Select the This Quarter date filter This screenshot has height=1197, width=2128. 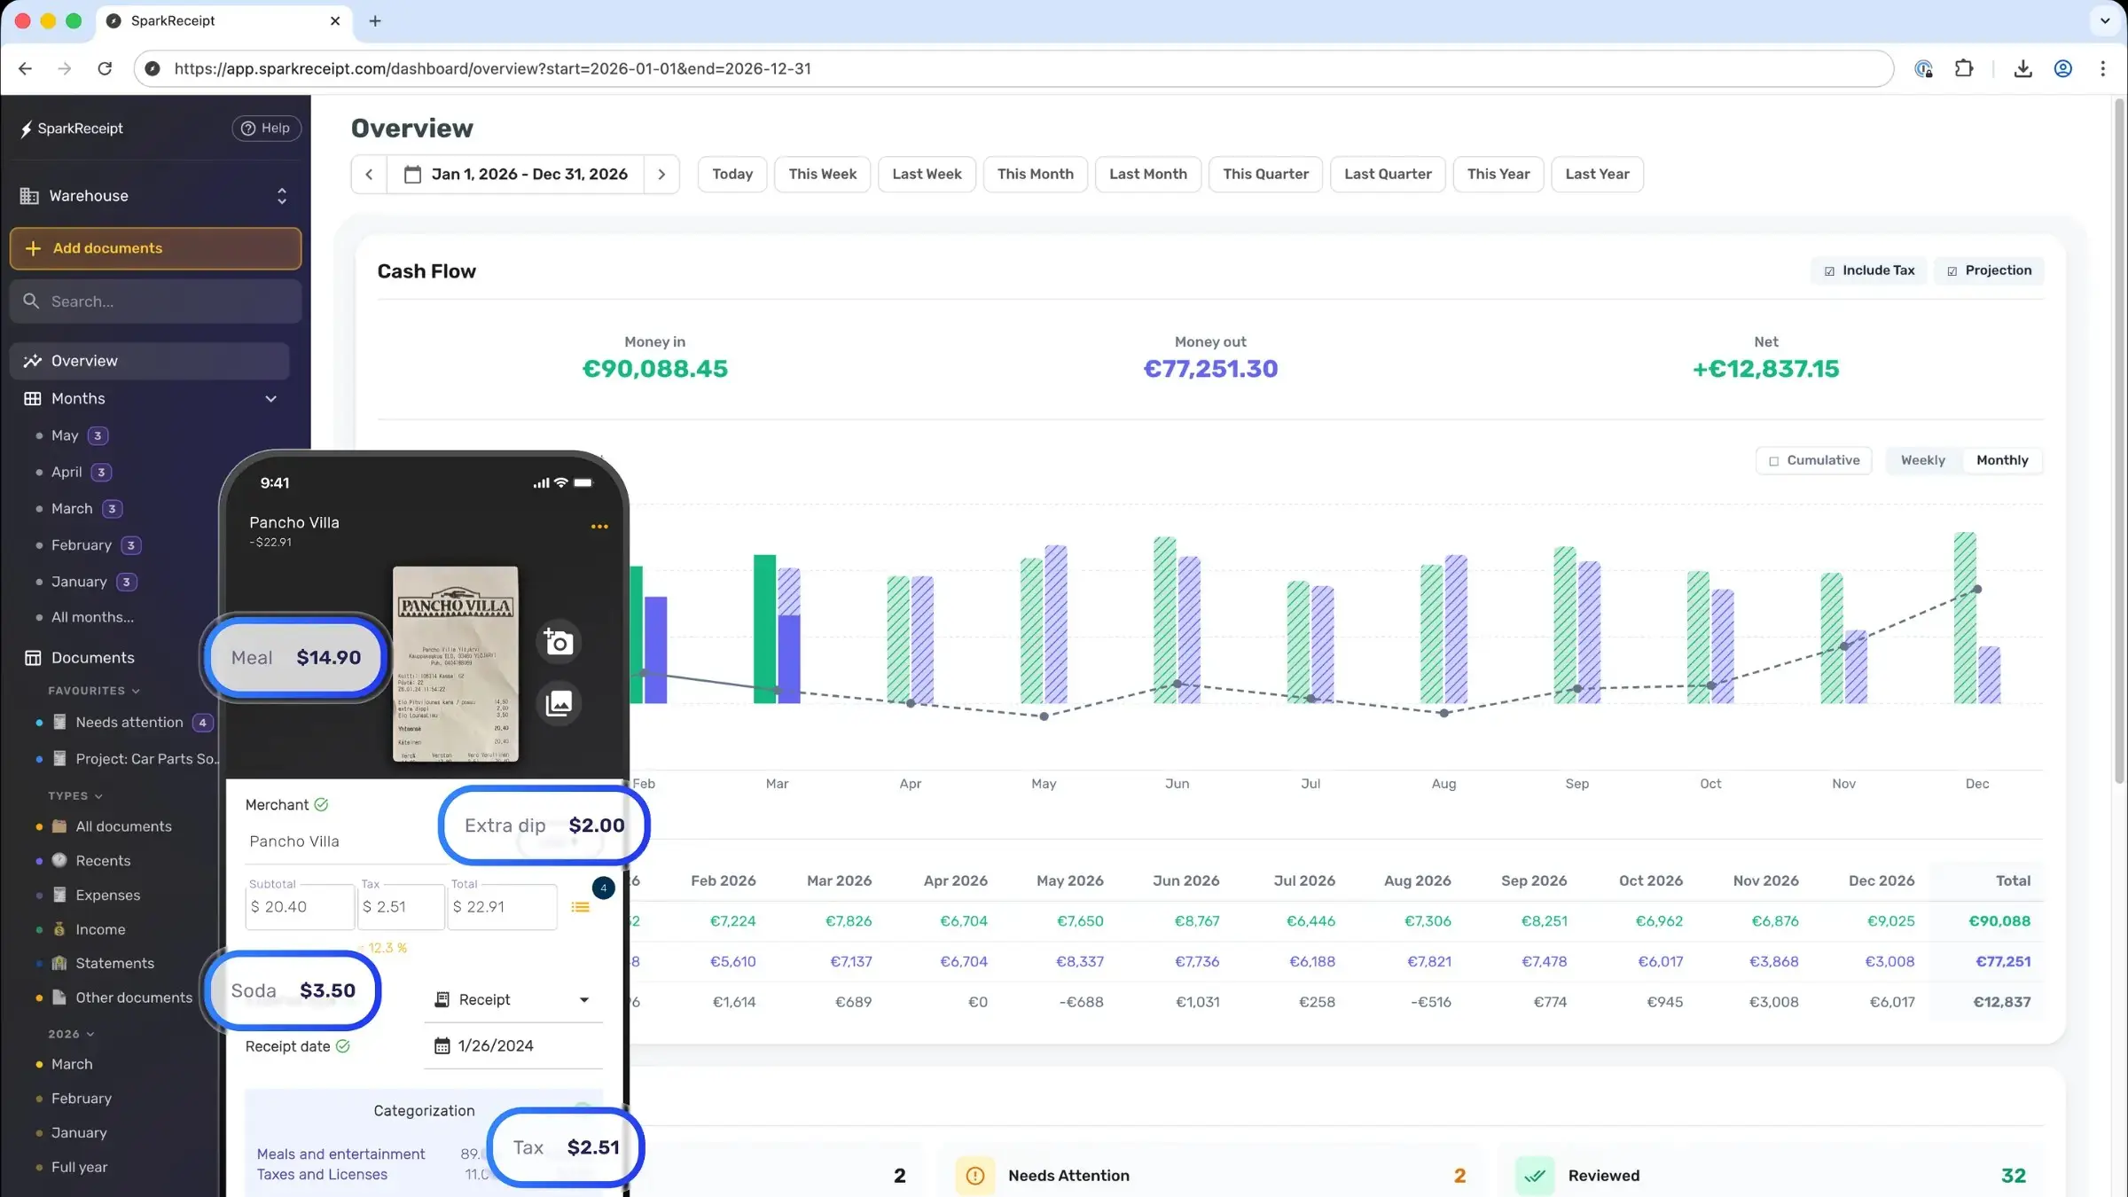pyautogui.click(x=1265, y=174)
